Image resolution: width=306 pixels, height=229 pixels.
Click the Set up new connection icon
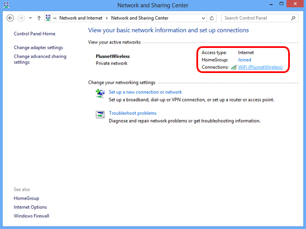coord(100,94)
